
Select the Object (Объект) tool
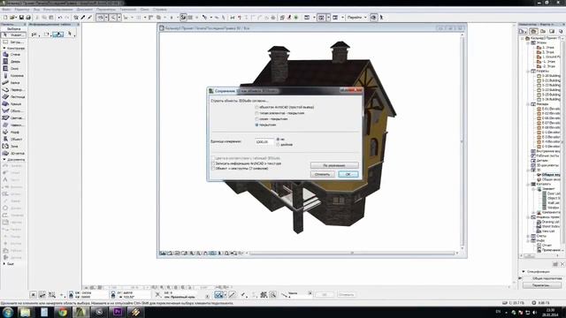pyautogui.click(x=13, y=140)
